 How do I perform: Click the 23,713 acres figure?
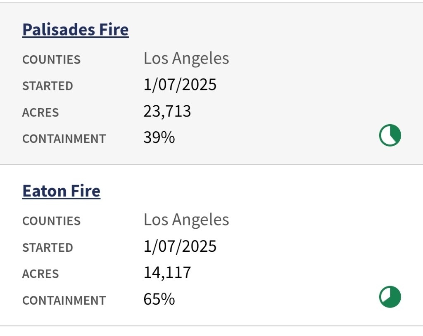(167, 111)
